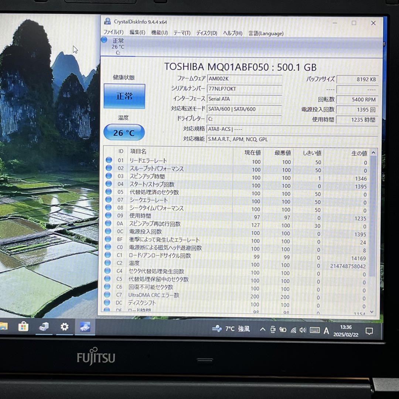Click the SMART list scrollbar up arrow
399x399 pixels.
coord(373,153)
